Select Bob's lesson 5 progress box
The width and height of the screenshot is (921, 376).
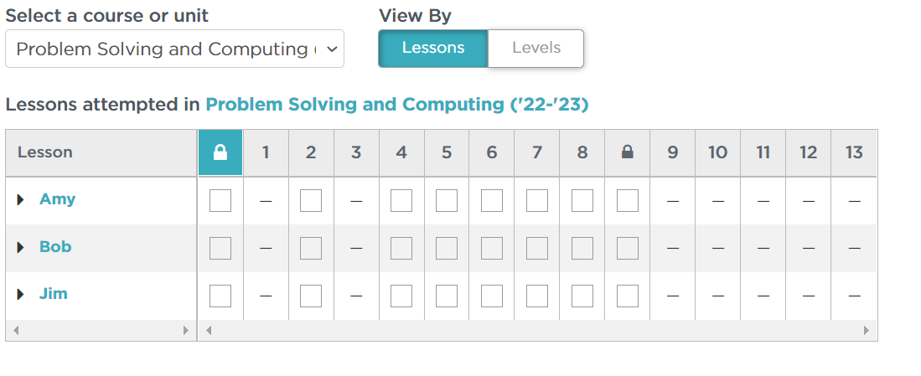[447, 248]
